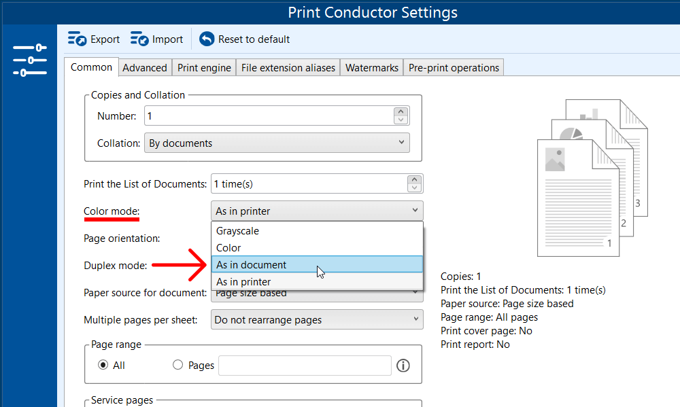Click the Import icon in toolbar
The height and width of the screenshot is (407, 680).
139,39
